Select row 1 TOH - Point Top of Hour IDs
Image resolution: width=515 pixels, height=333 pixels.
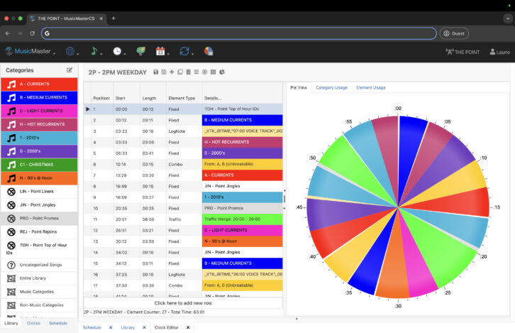(x=183, y=109)
